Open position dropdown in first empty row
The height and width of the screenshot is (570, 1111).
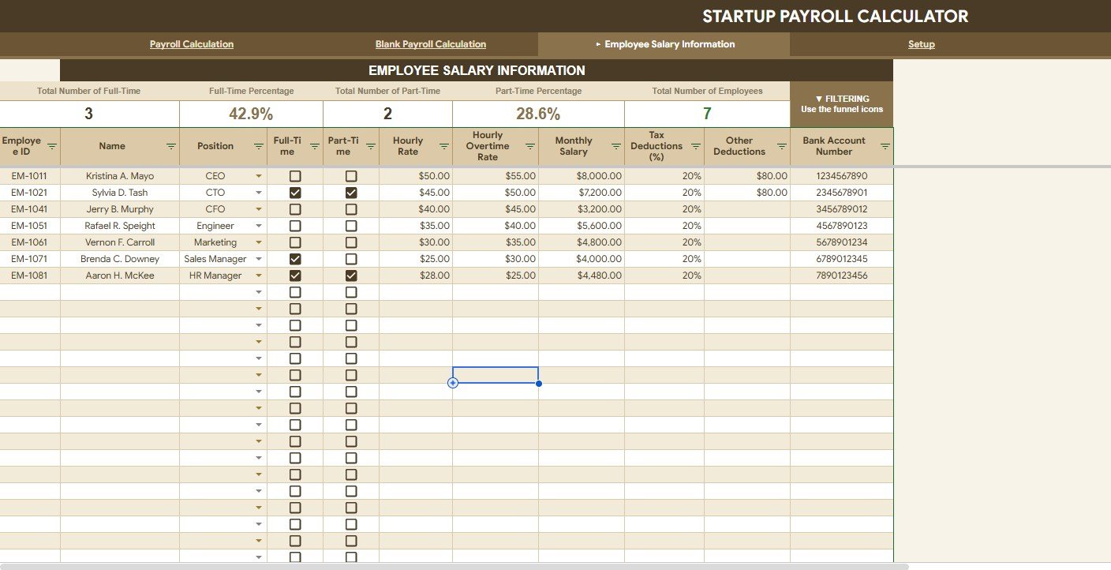pos(258,292)
